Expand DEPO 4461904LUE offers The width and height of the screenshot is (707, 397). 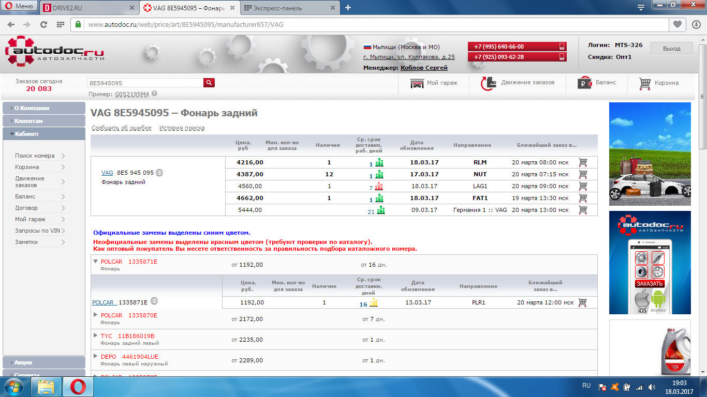(95, 356)
